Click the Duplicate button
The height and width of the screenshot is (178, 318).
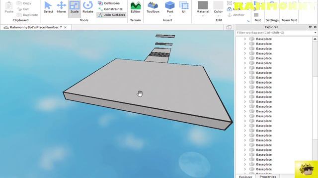coord(27,15)
